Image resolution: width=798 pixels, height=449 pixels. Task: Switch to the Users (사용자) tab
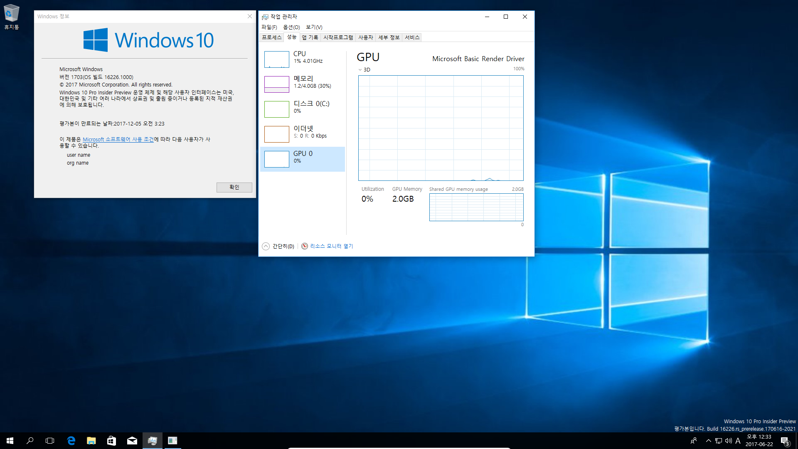tap(366, 37)
